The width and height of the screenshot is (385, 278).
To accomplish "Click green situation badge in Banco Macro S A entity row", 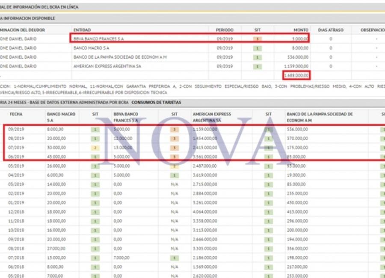I will point(257,48).
